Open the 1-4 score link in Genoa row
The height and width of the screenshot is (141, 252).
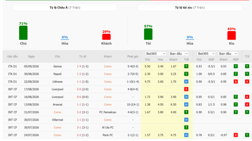[79, 66]
